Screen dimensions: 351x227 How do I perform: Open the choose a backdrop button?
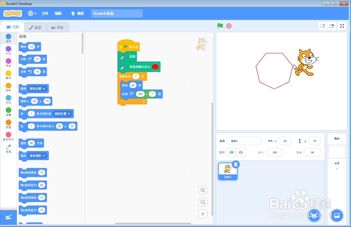pyautogui.click(x=337, y=216)
